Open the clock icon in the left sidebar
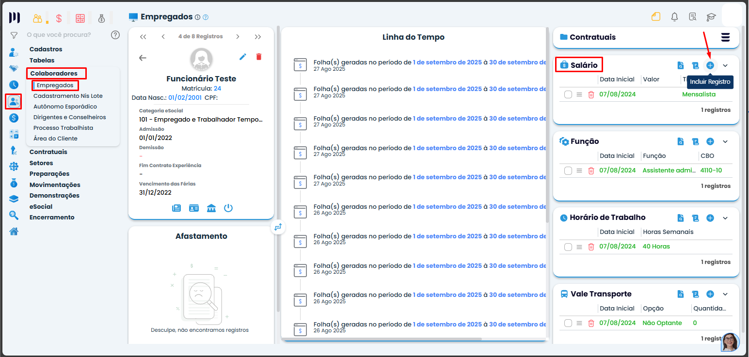 (14, 85)
